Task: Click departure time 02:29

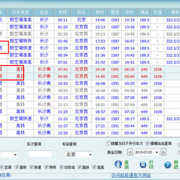Action: click(62, 48)
